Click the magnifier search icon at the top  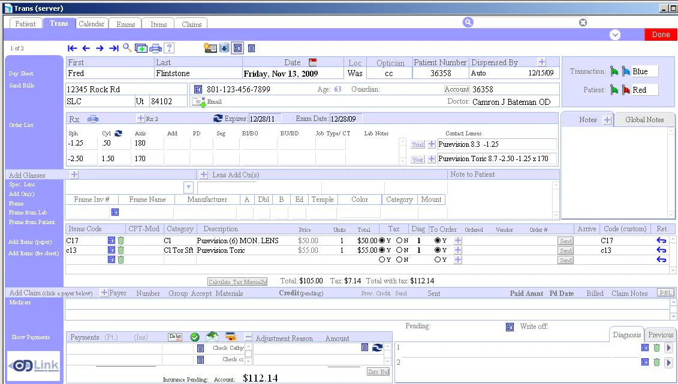(x=468, y=22)
